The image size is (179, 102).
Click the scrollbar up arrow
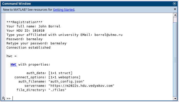click(x=175, y=15)
